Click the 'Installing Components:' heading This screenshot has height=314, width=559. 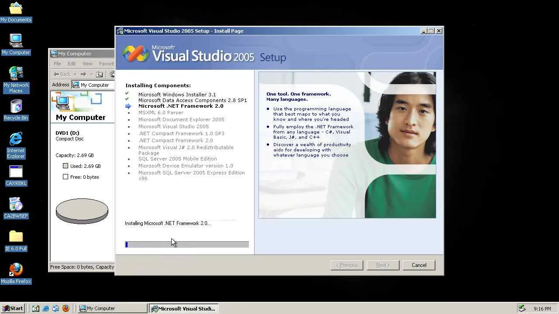click(158, 85)
